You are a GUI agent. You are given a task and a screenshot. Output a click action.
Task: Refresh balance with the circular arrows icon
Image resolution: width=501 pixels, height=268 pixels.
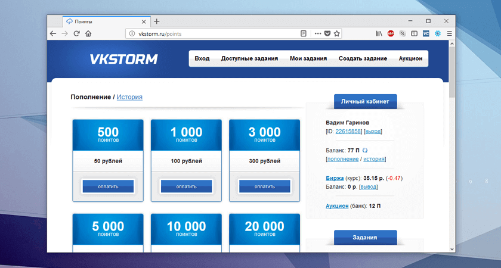click(365, 150)
